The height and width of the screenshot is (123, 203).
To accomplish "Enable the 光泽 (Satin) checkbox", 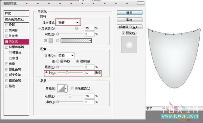I will (7, 64).
